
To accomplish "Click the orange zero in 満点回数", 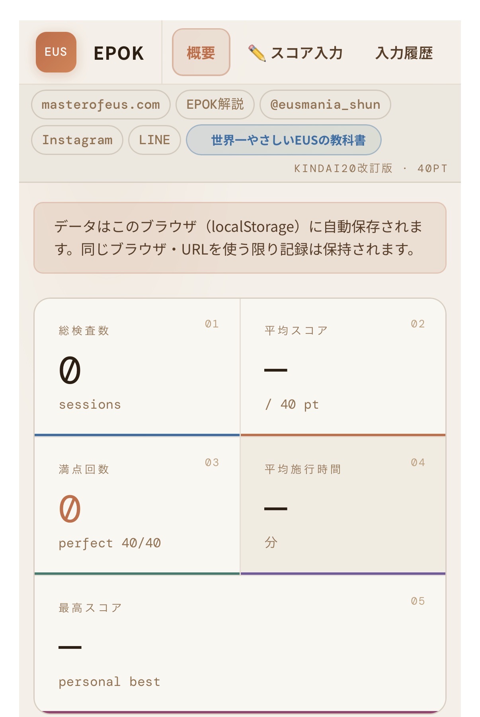I will 70,509.
